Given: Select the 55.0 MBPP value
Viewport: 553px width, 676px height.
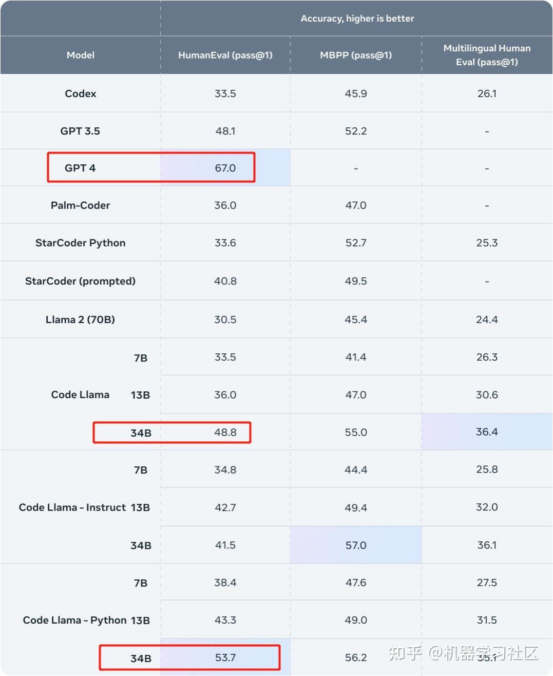Looking at the screenshot, I should (x=356, y=433).
